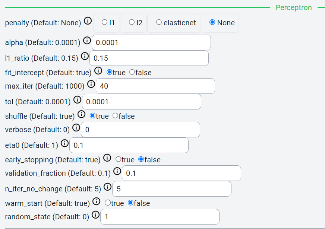Set fit_intercept to false
The image size is (325, 229).
tap(132, 72)
